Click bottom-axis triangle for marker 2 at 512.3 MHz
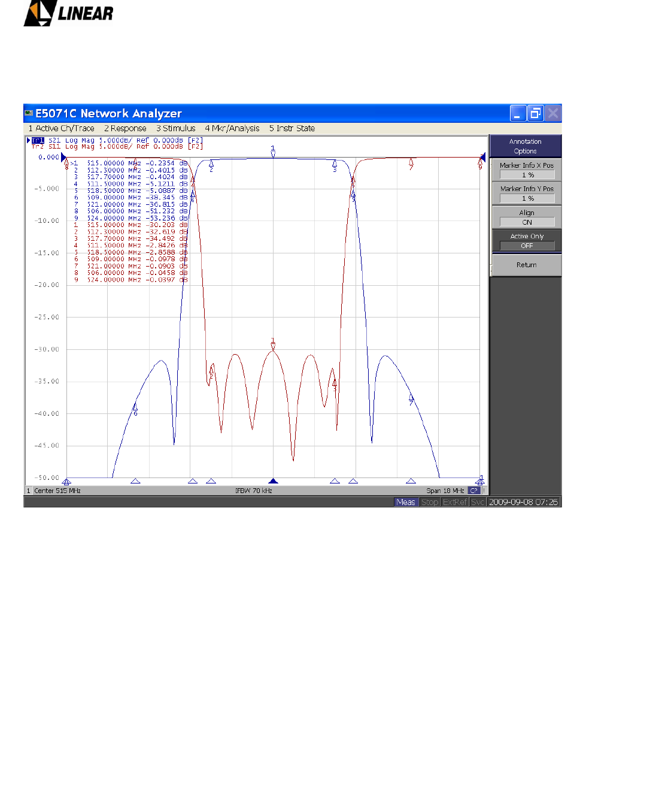 211,480
